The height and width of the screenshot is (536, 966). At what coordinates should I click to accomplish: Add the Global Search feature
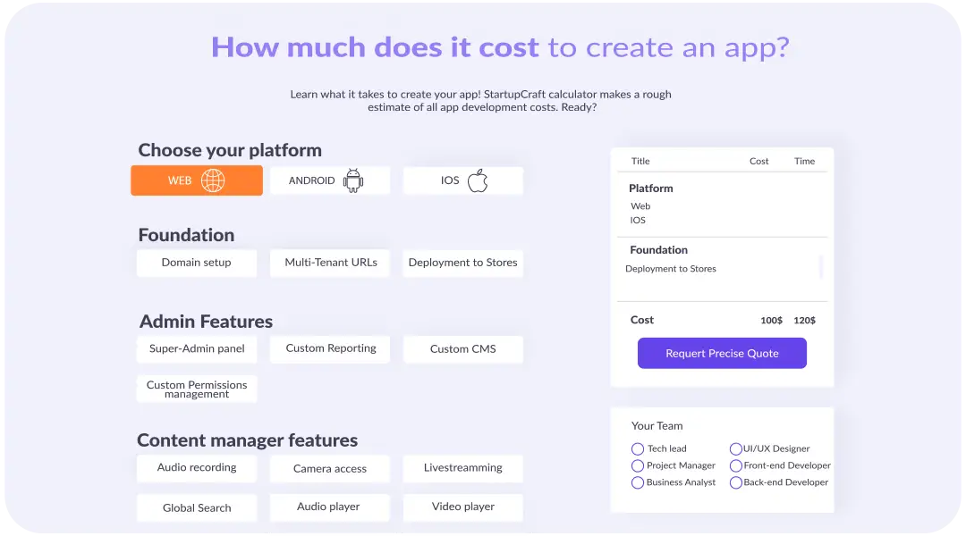(196, 507)
